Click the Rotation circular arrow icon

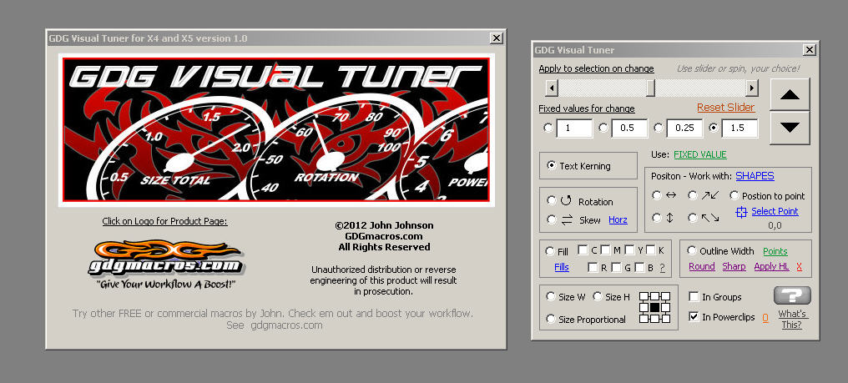[x=566, y=201]
